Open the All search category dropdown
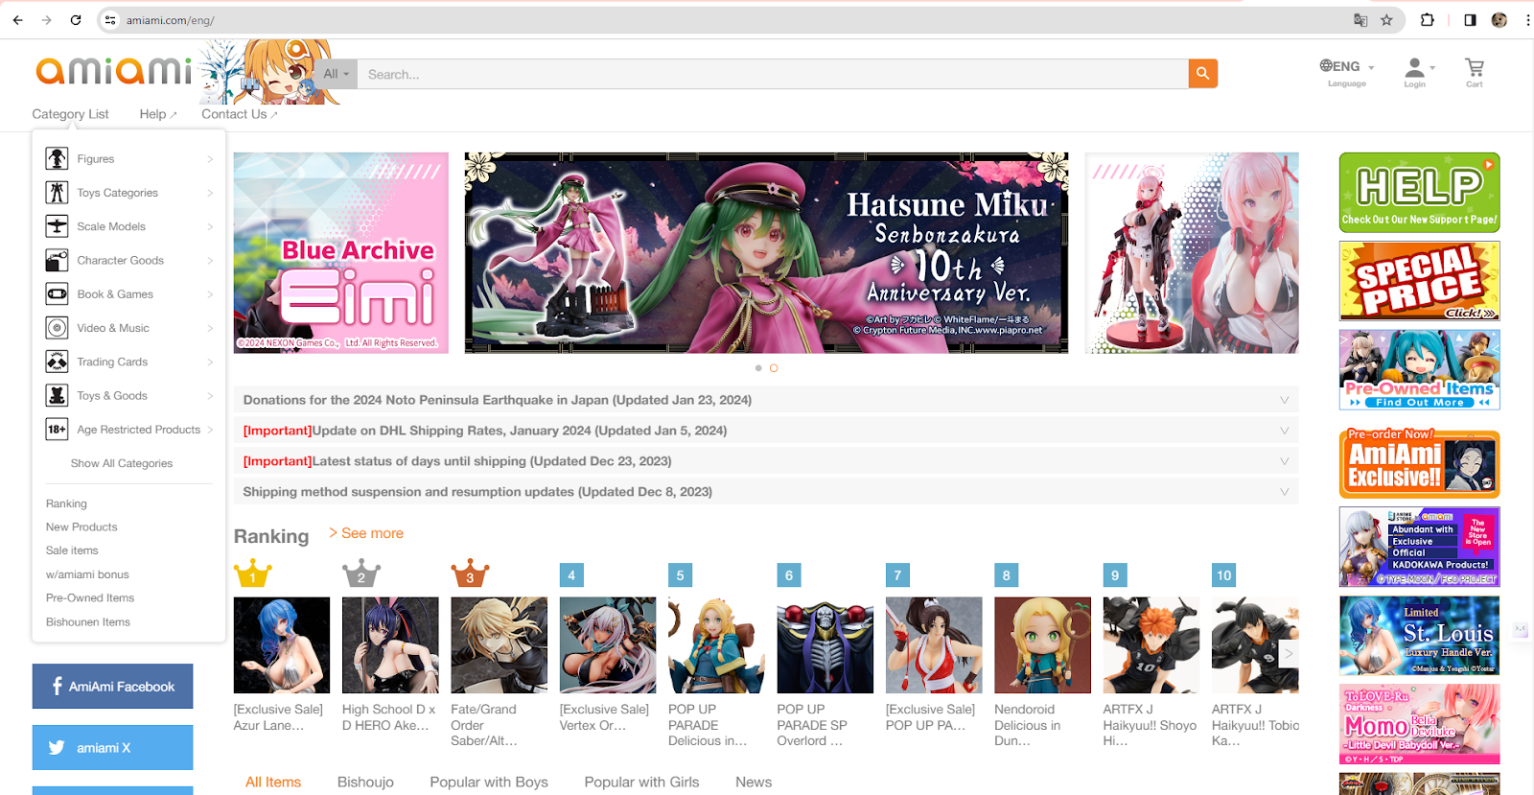 (337, 74)
